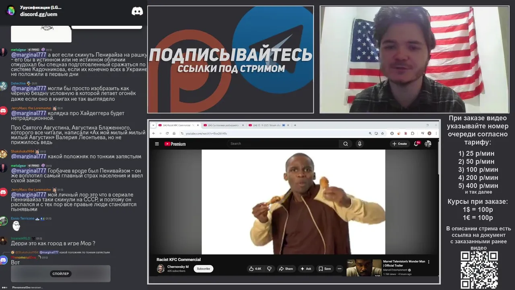Bookmark page with star icon
Image resolution: width=515 pixels, height=290 pixels.
tap(382, 133)
